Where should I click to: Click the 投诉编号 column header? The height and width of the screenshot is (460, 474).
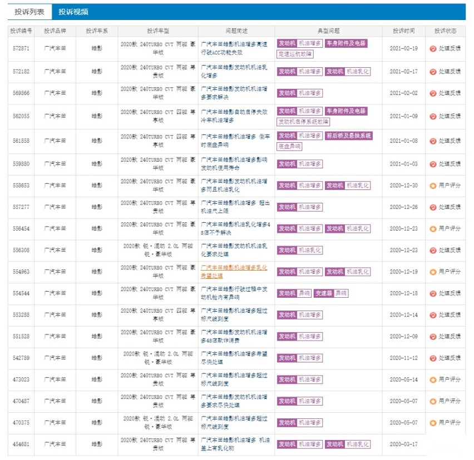click(x=21, y=31)
